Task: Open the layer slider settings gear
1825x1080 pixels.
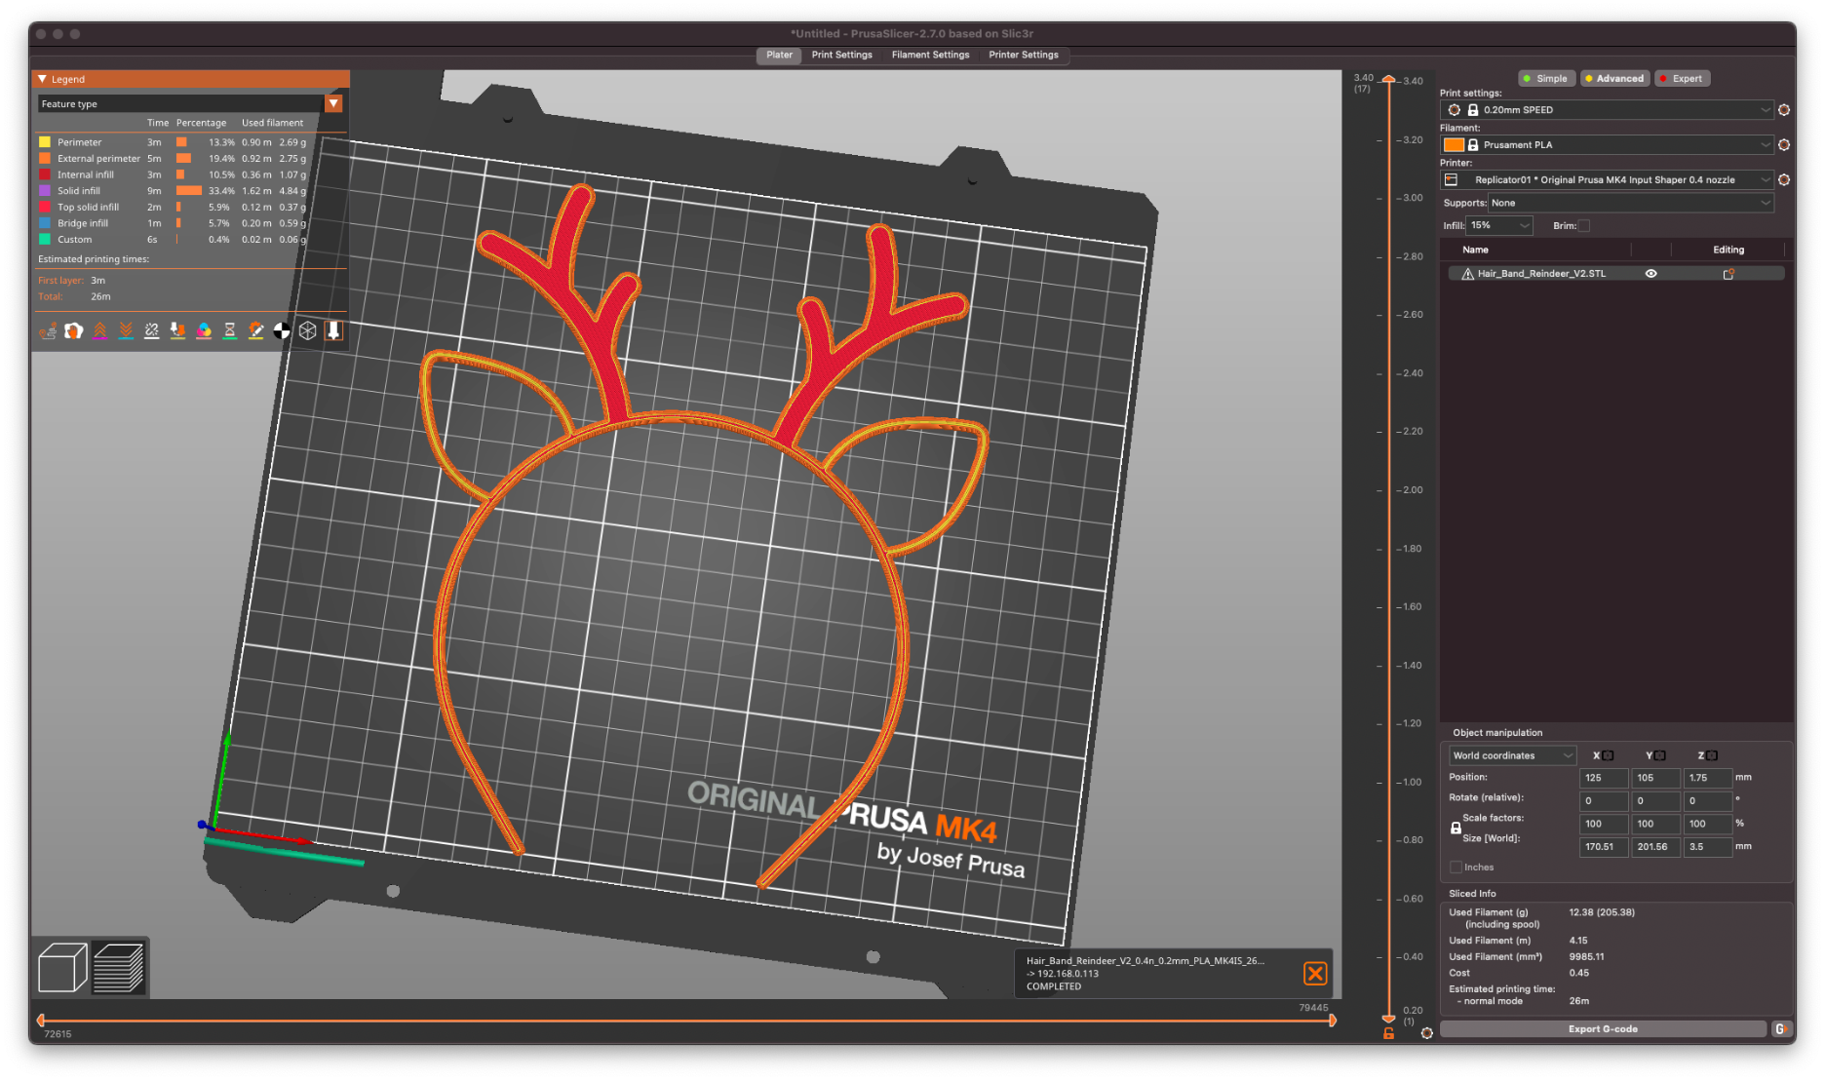Action: tap(1427, 1033)
